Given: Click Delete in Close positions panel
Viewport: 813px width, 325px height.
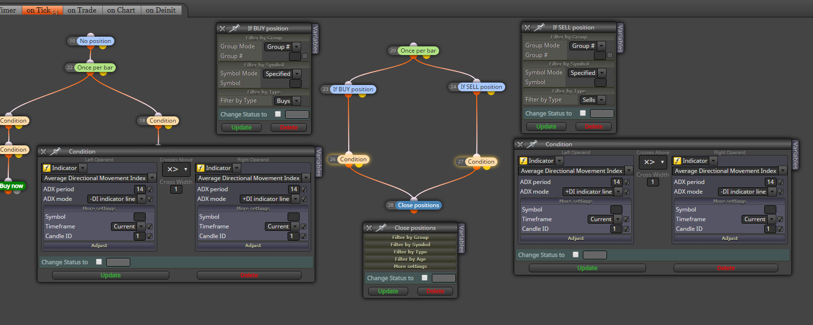Looking at the screenshot, I should pos(435,291).
